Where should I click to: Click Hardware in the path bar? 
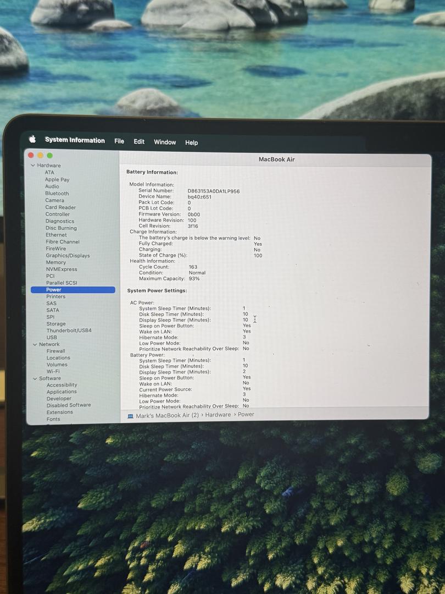(x=218, y=415)
